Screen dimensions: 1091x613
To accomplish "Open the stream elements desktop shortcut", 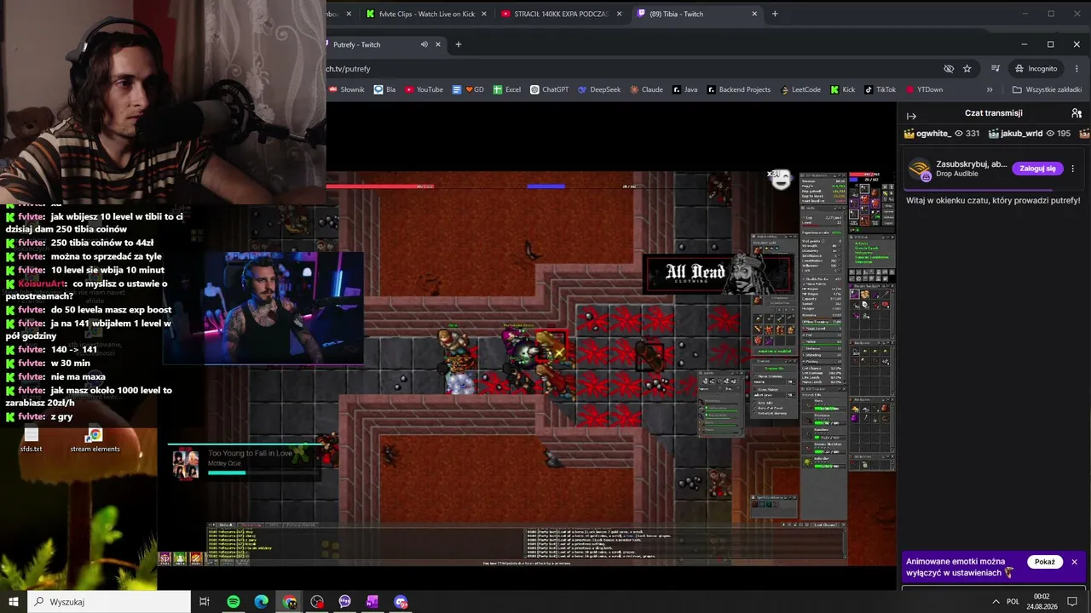I will coord(95,440).
